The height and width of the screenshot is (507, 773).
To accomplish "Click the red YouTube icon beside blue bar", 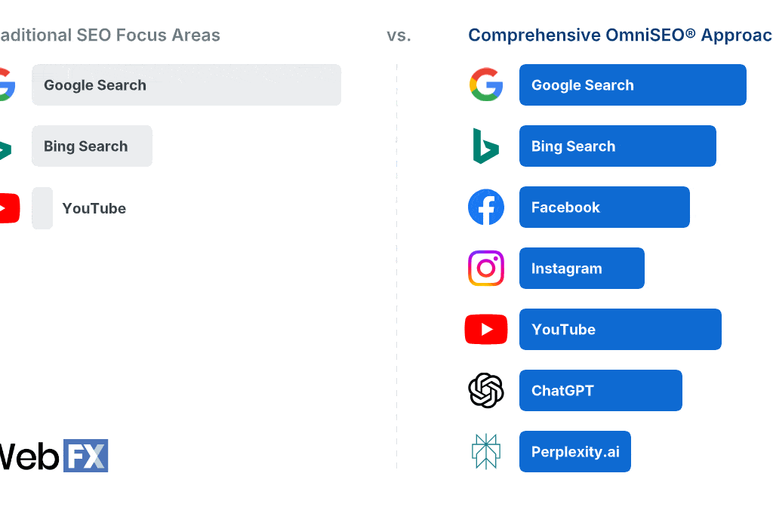I will click(x=486, y=329).
